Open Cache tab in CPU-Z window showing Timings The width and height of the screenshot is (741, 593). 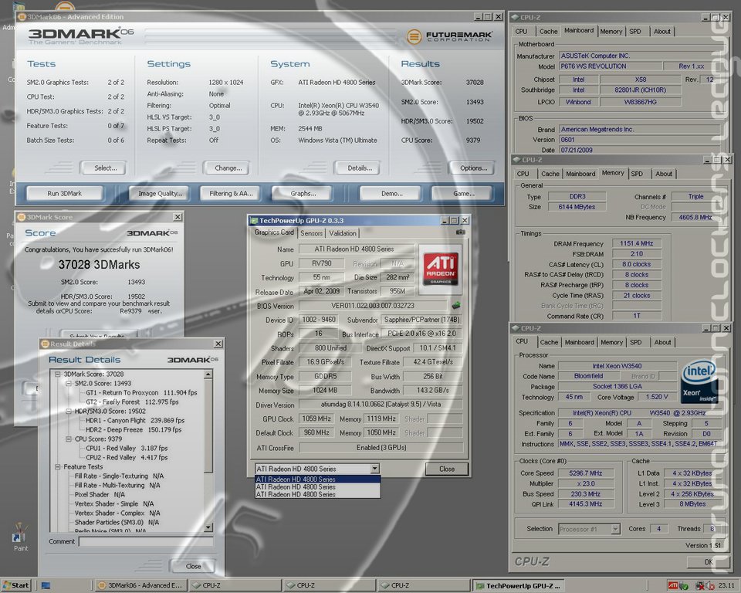(550, 174)
